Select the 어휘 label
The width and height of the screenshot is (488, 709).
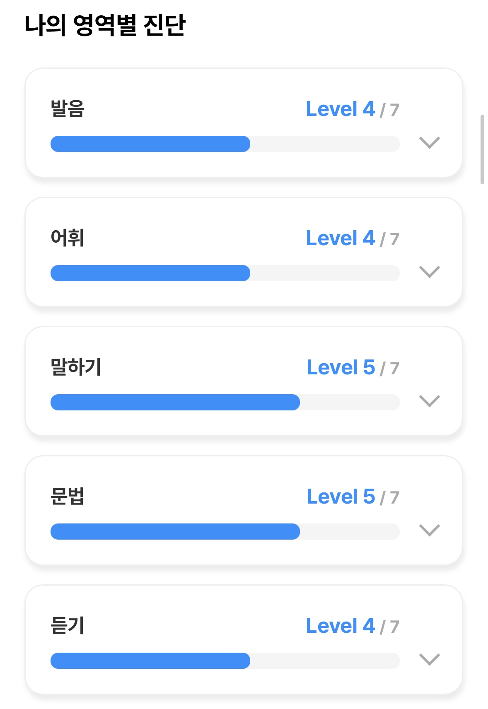(x=68, y=238)
